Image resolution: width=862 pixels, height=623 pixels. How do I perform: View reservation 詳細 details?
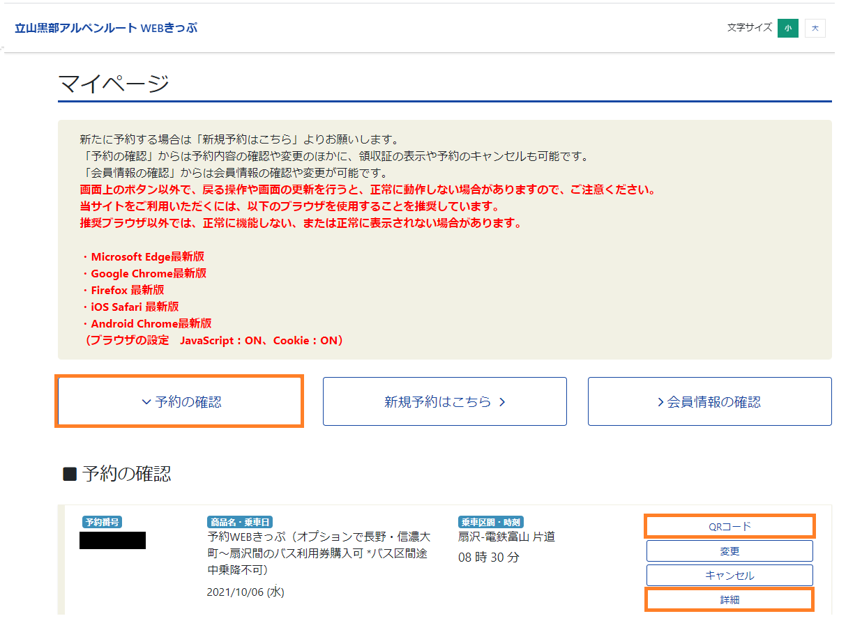click(x=729, y=600)
